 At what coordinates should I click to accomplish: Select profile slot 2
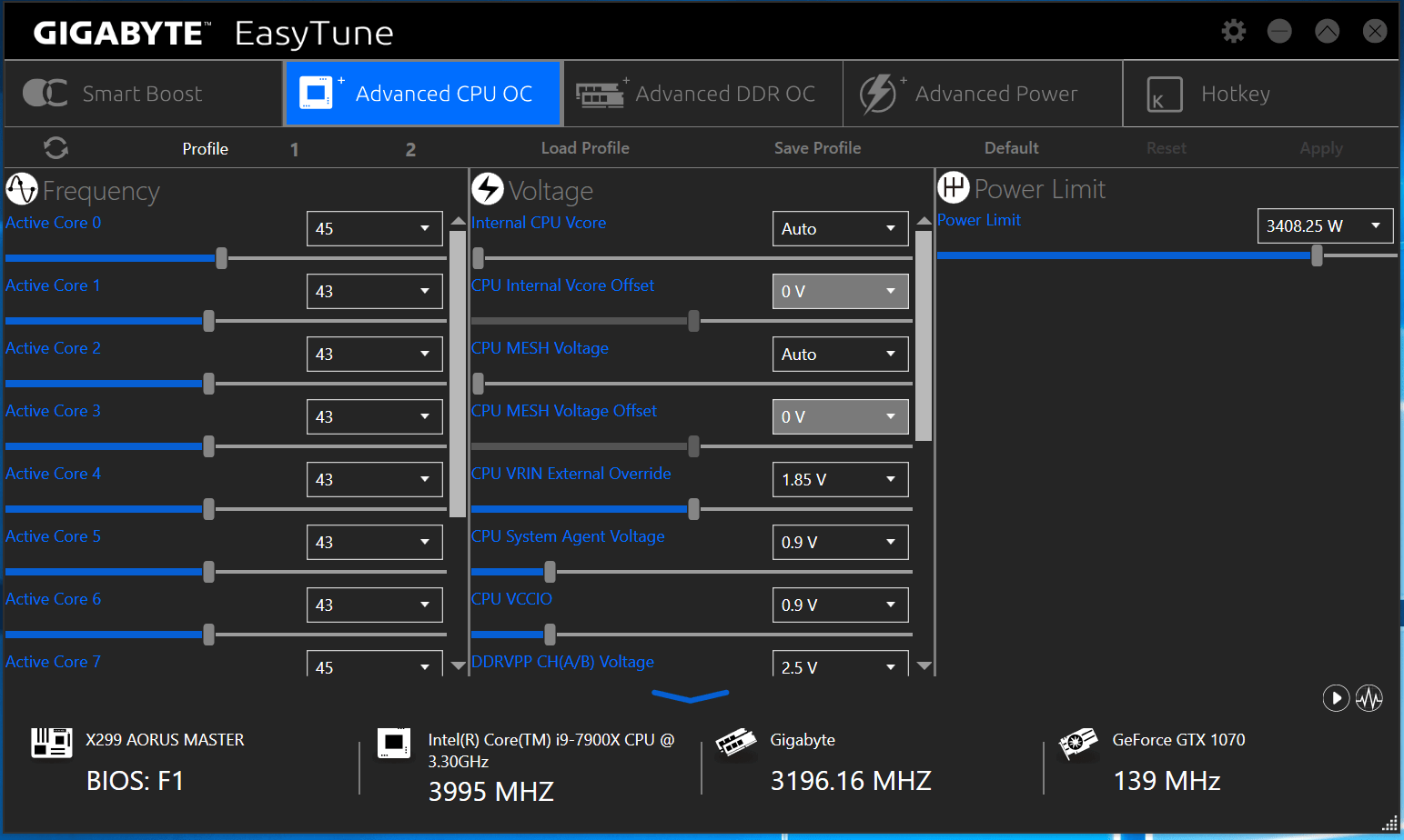coord(410,149)
